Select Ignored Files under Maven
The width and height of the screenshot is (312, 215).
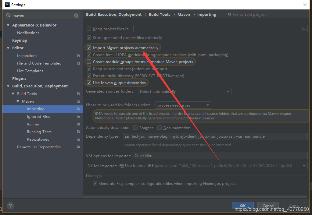[38, 117]
